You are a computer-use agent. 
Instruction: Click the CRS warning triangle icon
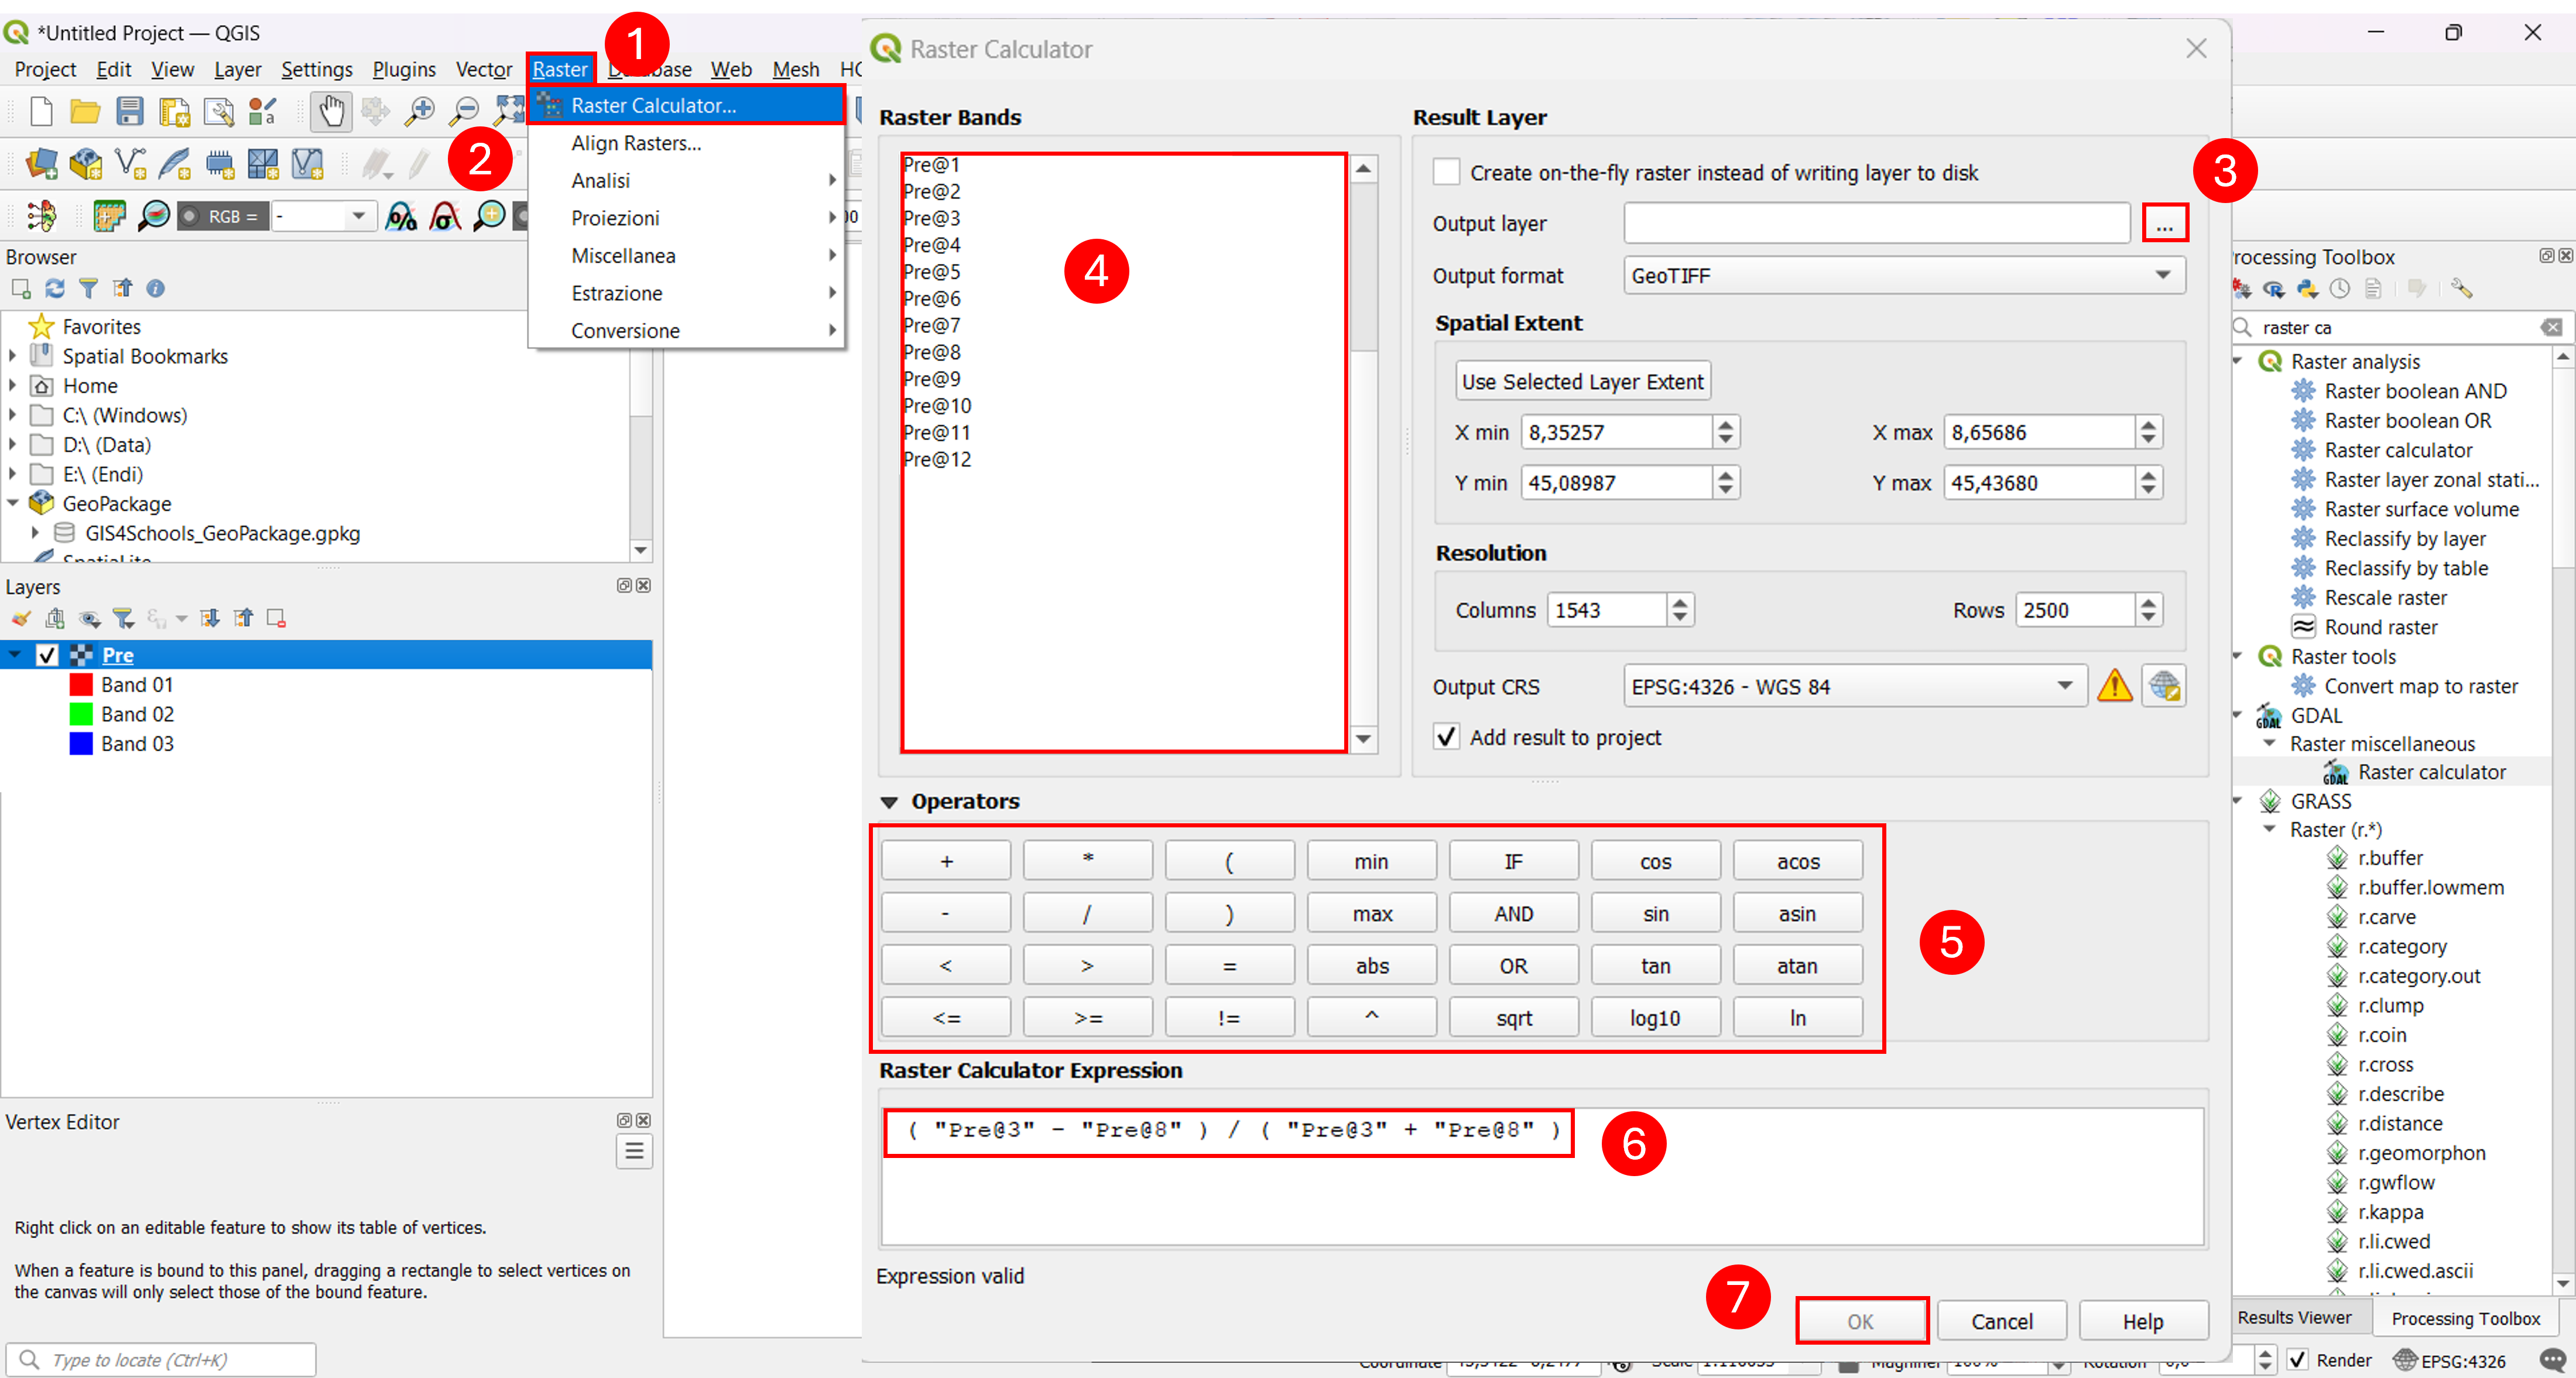[2114, 686]
